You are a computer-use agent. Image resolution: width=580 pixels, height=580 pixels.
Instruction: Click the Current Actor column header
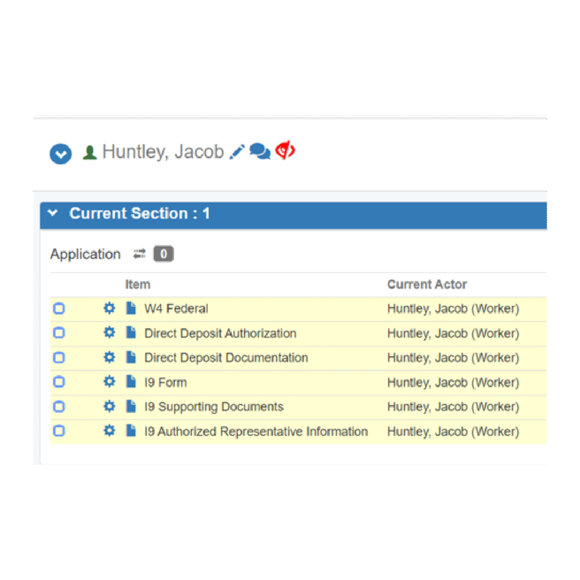click(x=427, y=284)
